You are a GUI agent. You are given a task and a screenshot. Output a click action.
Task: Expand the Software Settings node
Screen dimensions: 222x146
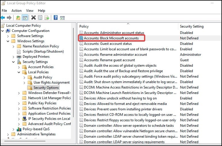tap(8, 36)
